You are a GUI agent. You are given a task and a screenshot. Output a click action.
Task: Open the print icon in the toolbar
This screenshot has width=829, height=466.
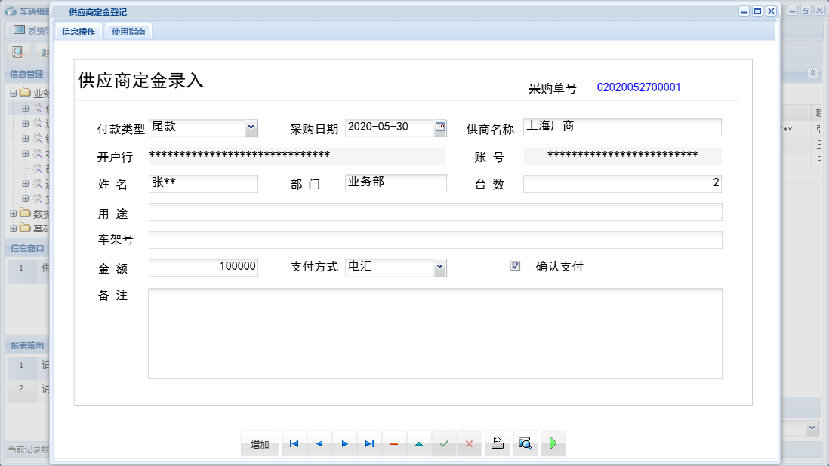click(498, 444)
